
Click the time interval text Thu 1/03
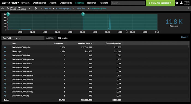point(18,8)
